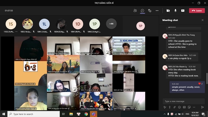Click the message 'e xin phép ra ngoài 2p ạ'
The height and width of the screenshot is (117, 208).
point(180,58)
